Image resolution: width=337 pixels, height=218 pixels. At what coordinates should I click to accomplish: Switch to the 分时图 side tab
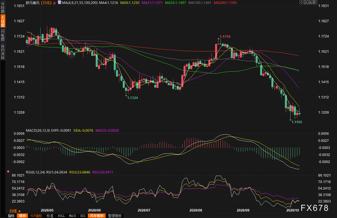point(3,8)
